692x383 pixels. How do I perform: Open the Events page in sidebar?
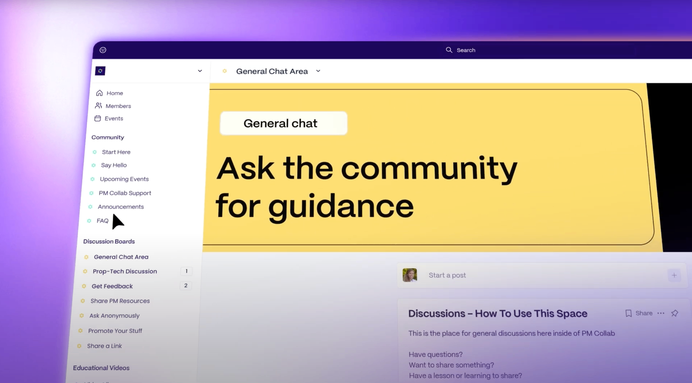coord(114,118)
